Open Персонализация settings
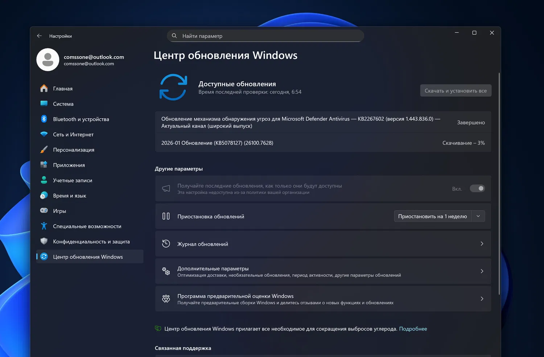 pos(90,149)
